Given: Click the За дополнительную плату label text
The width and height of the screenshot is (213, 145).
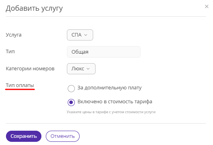Looking at the screenshot, I should tap(109, 88).
